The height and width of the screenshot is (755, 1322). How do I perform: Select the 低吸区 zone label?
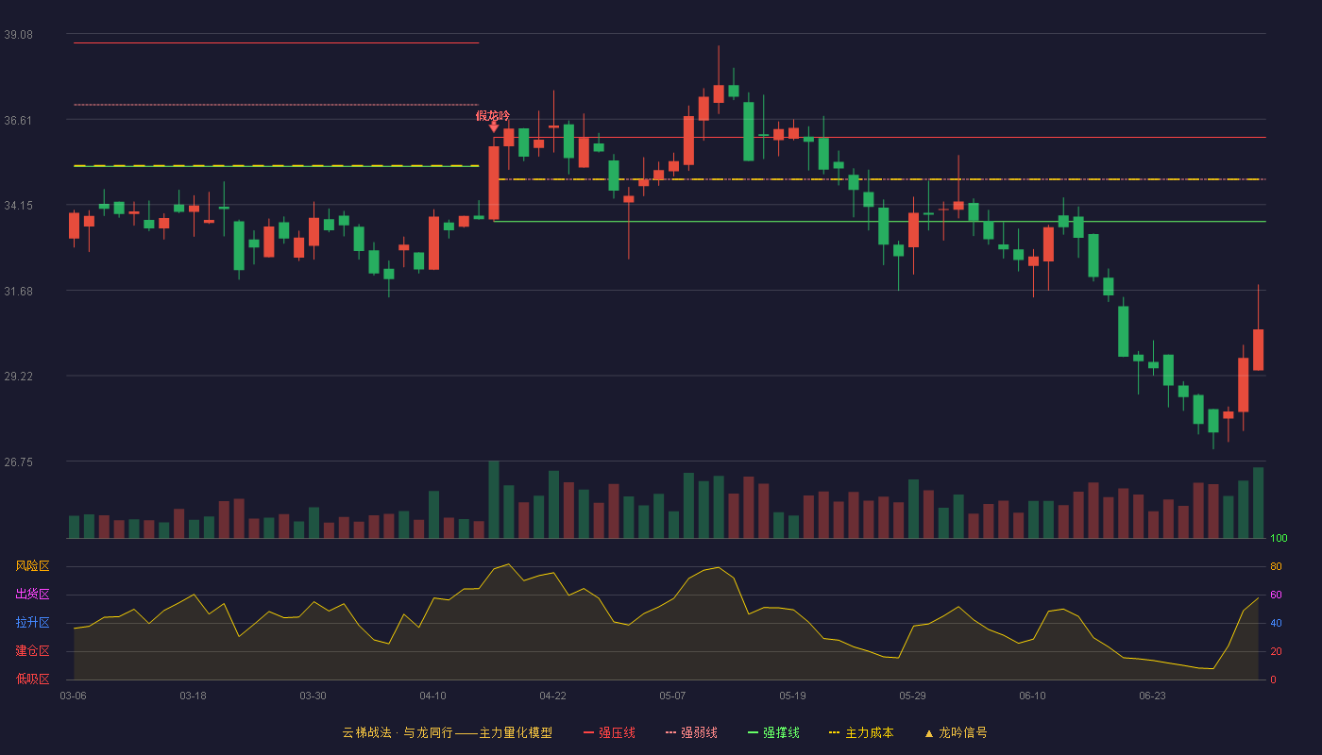[32, 679]
